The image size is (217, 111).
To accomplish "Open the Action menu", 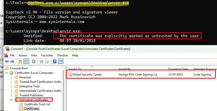I will pos(23,55).
